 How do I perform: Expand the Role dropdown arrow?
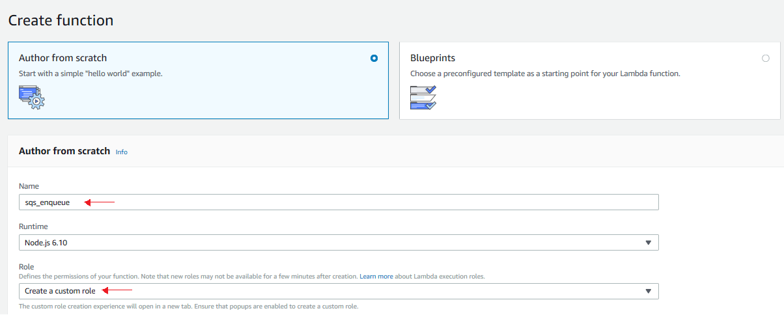pyautogui.click(x=648, y=291)
